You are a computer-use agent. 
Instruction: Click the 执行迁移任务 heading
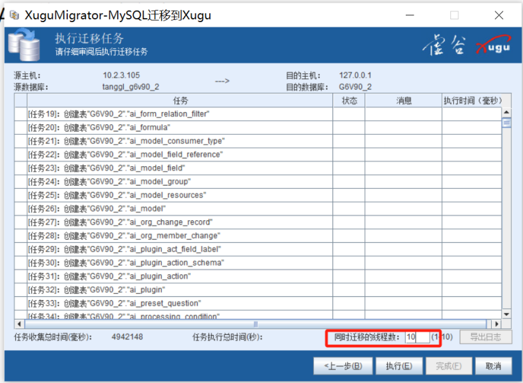click(x=89, y=39)
